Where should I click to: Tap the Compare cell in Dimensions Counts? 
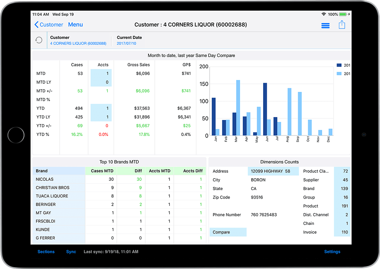[228, 232]
